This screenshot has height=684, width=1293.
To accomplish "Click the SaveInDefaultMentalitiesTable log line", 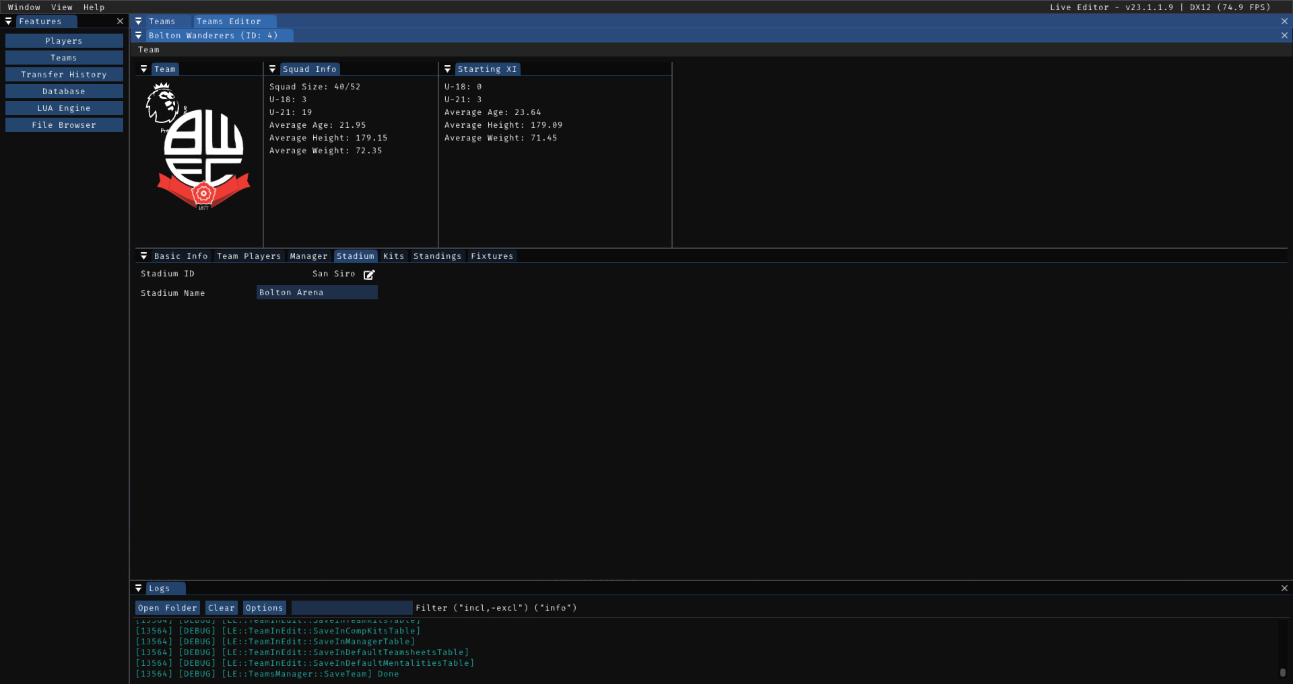I will [x=305, y=663].
